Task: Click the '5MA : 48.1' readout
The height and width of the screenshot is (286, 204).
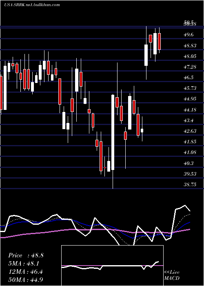Action: coord(24,264)
